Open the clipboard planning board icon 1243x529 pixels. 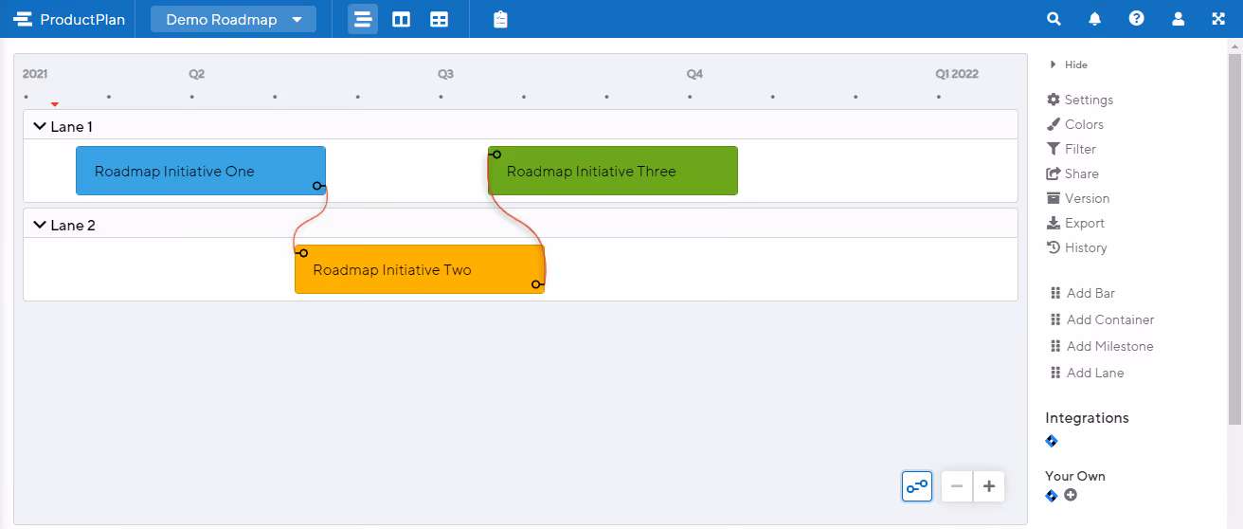(x=501, y=19)
